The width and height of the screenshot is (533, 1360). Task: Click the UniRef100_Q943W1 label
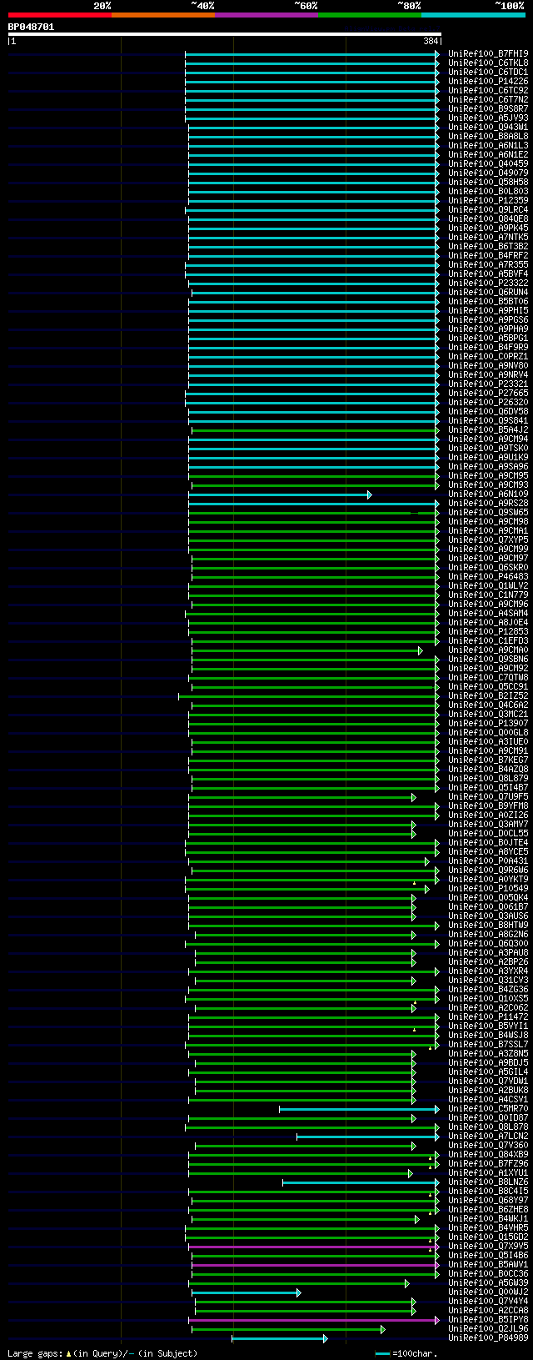(x=488, y=127)
